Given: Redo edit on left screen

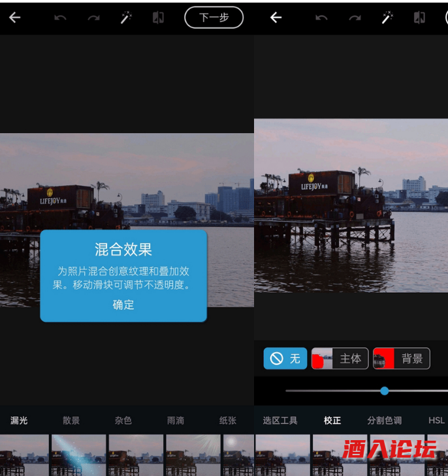Looking at the screenshot, I should [x=93, y=18].
